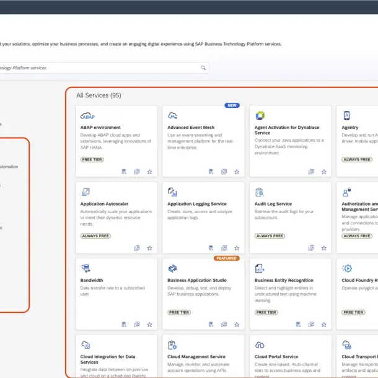Screen dimensions: 378x378
Task: Click open-in-new-window icon on Advanced Event Mesh card
Action: 224,172
